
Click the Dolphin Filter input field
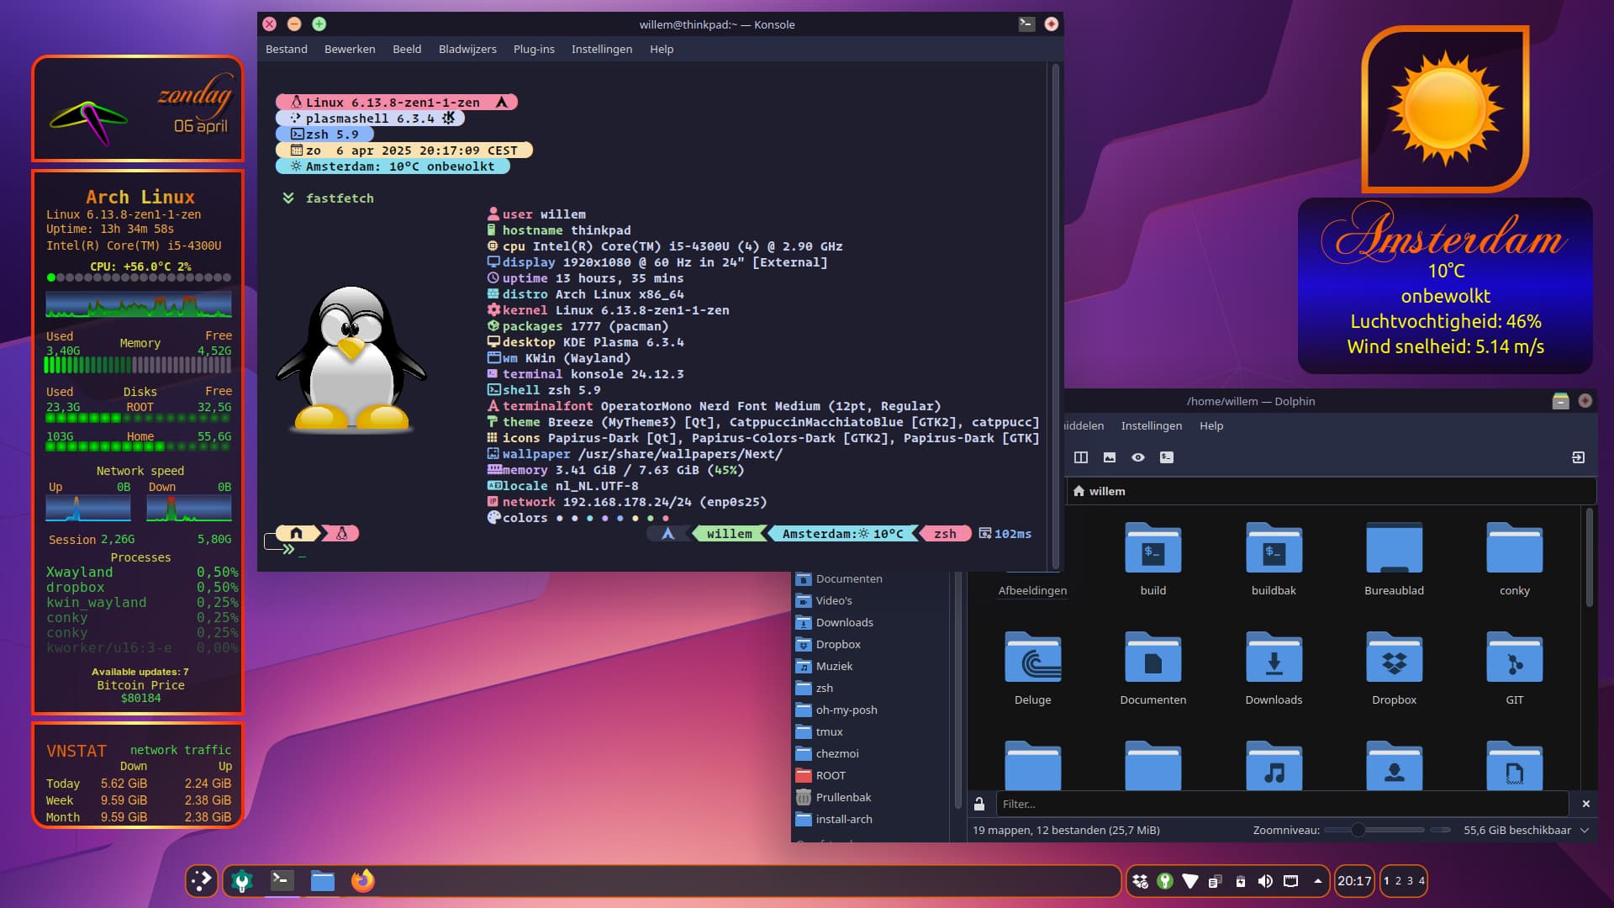(1282, 804)
